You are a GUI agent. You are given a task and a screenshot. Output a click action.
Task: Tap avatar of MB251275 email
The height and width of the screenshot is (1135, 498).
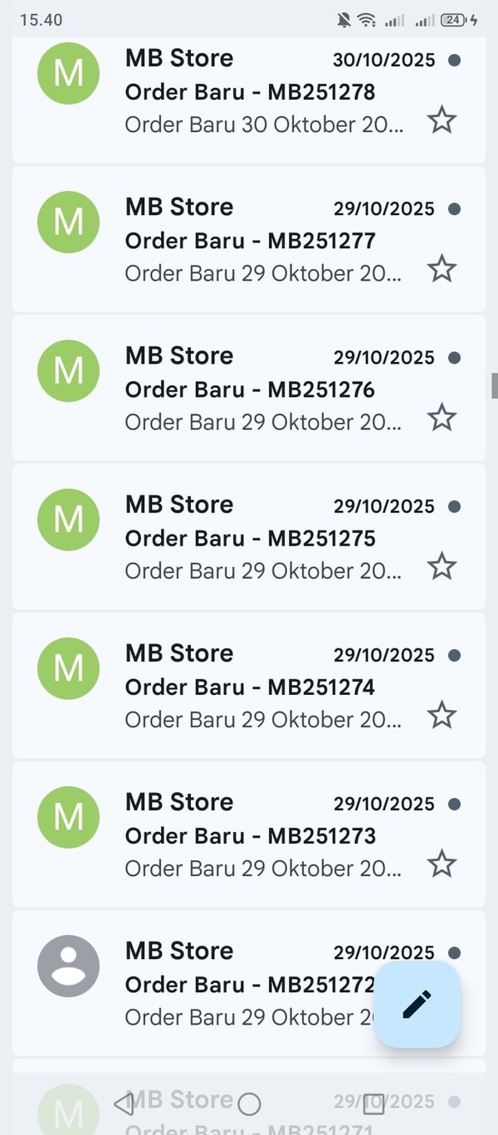coord(69,520)
